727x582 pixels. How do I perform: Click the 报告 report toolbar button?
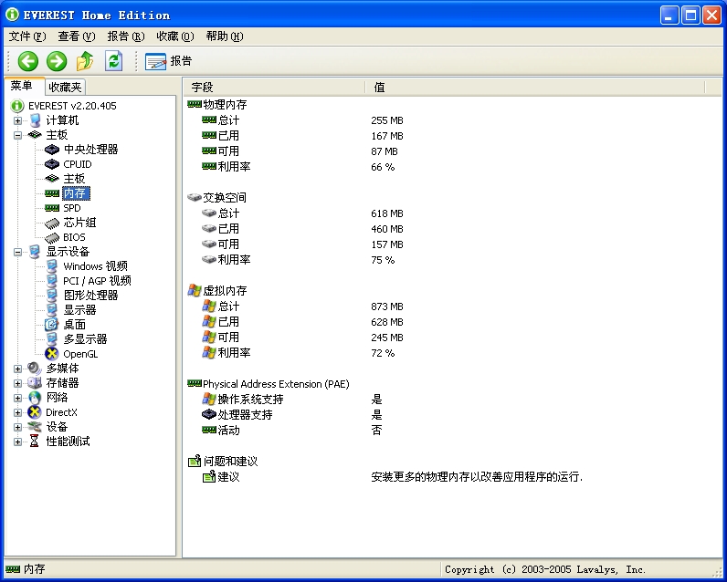tap(169, 61)
